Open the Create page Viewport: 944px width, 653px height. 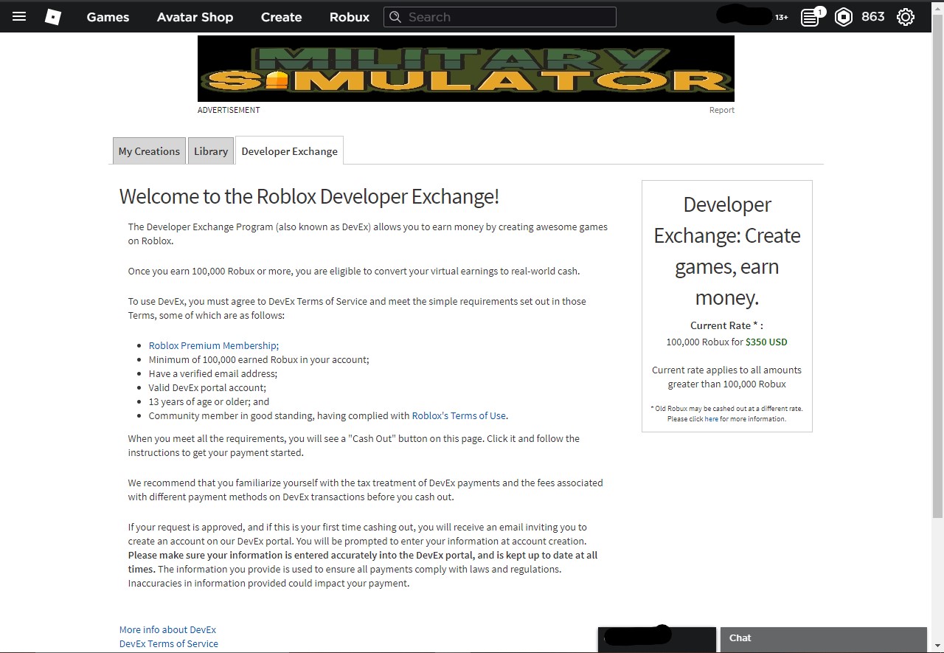(281, 17)
